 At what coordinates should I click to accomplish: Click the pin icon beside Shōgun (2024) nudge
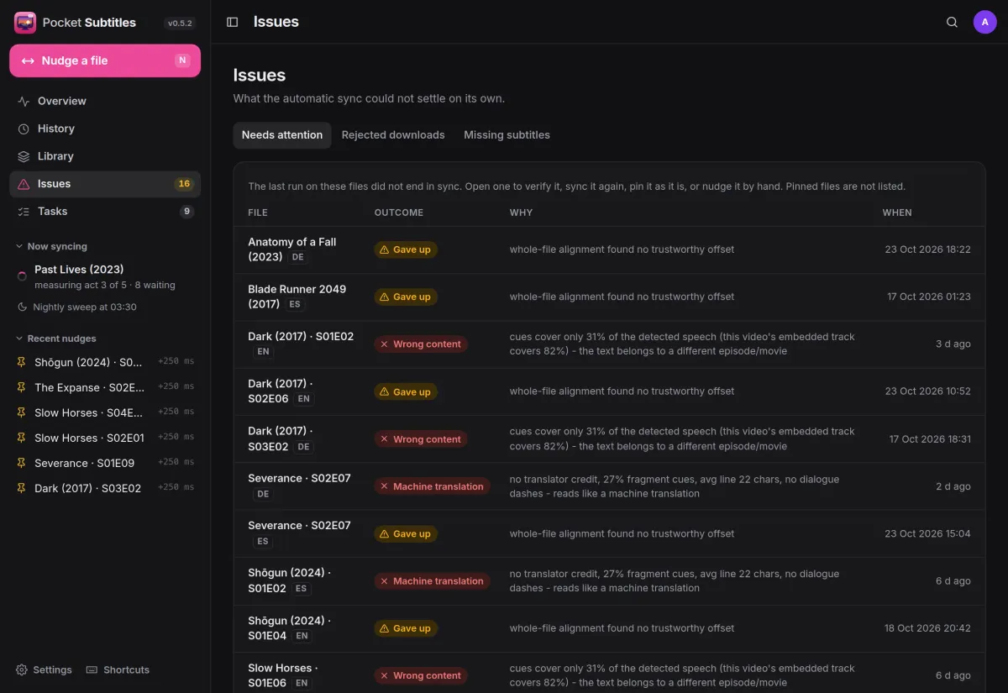tap(22, 362)
